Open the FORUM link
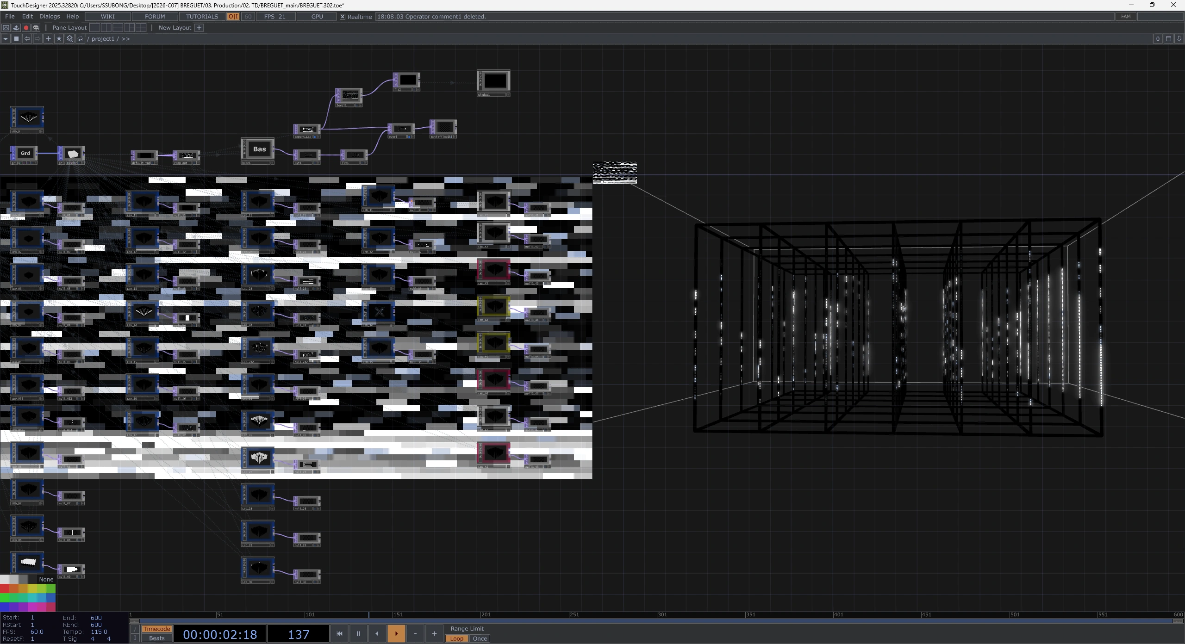 click(x=155, y=16)
